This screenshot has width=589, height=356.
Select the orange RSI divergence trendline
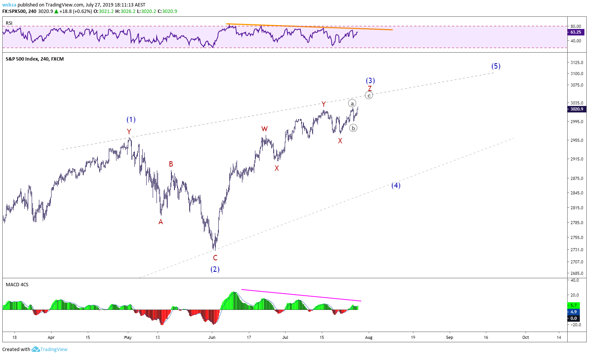[309, 27]
